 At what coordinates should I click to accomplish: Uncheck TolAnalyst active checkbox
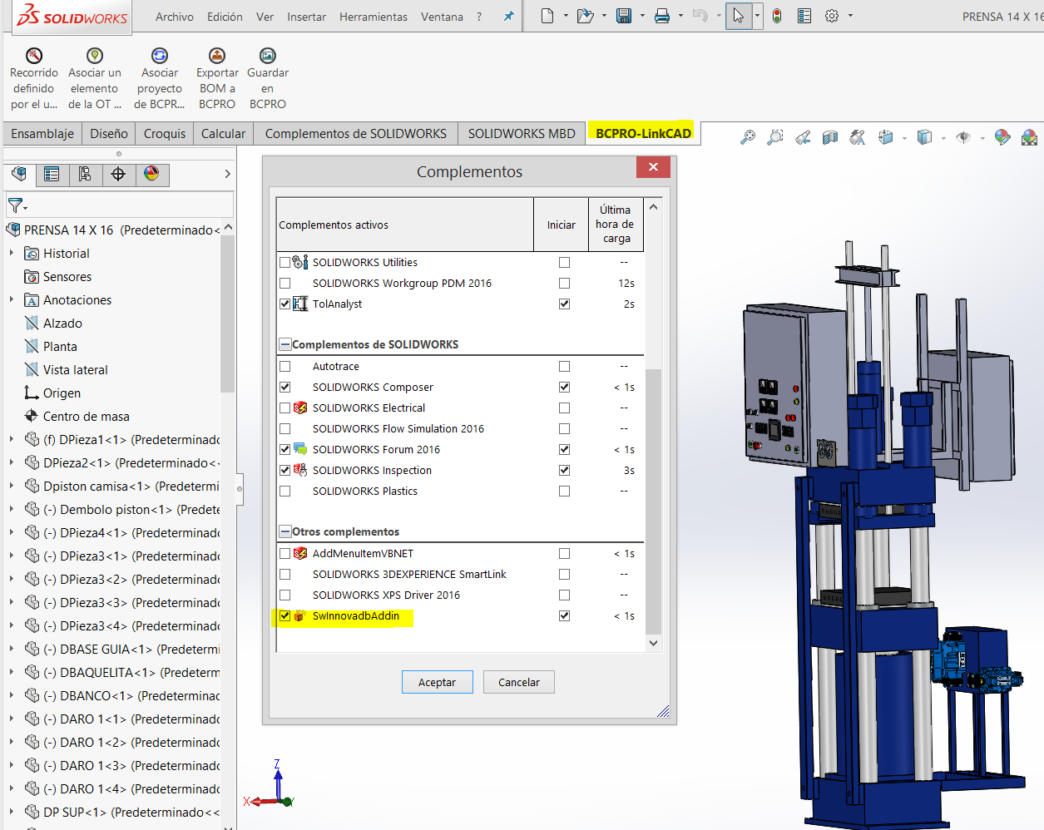(285, 304)
